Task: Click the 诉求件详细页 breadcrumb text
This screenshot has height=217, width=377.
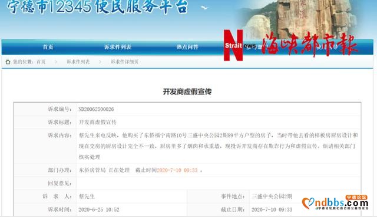Action: click(x=124, y=62)
